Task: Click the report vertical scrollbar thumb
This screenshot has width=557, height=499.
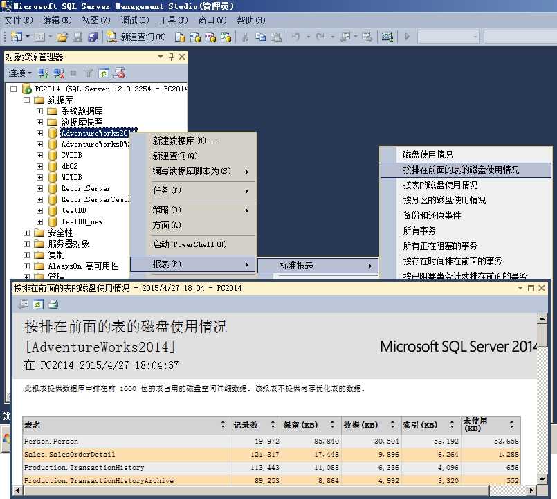Action: (542, 336)
